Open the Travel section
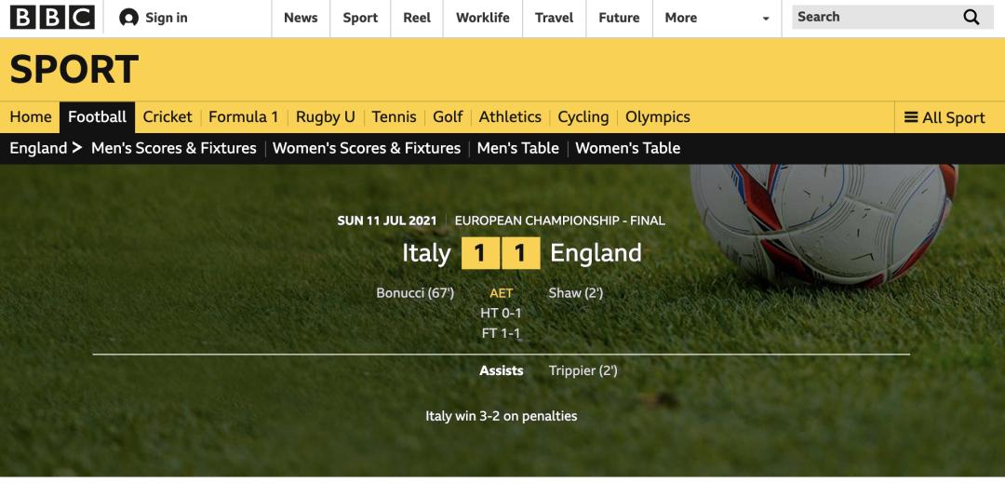Image resolution: width=1005 pixels, height=483 pixels. coord(554,18)
